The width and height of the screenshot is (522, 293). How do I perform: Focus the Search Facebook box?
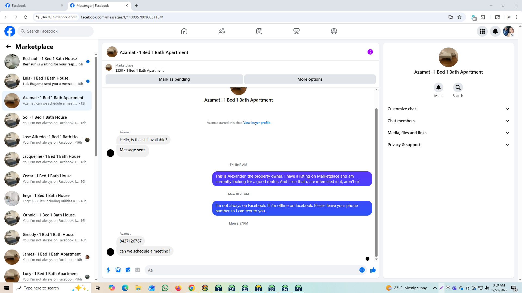[x=55, y=31]
